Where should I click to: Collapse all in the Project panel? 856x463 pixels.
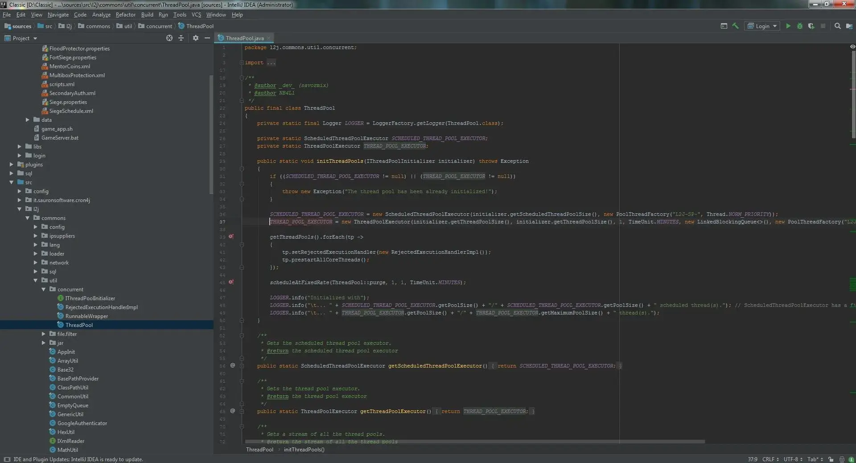pyautogui.click(x=181, y=38)
